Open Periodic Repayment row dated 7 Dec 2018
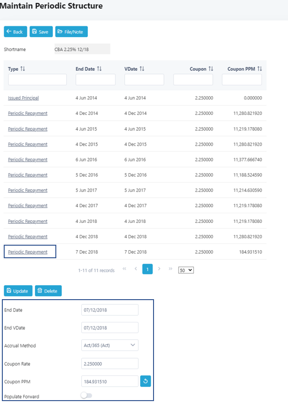 [x=27, y=252]
